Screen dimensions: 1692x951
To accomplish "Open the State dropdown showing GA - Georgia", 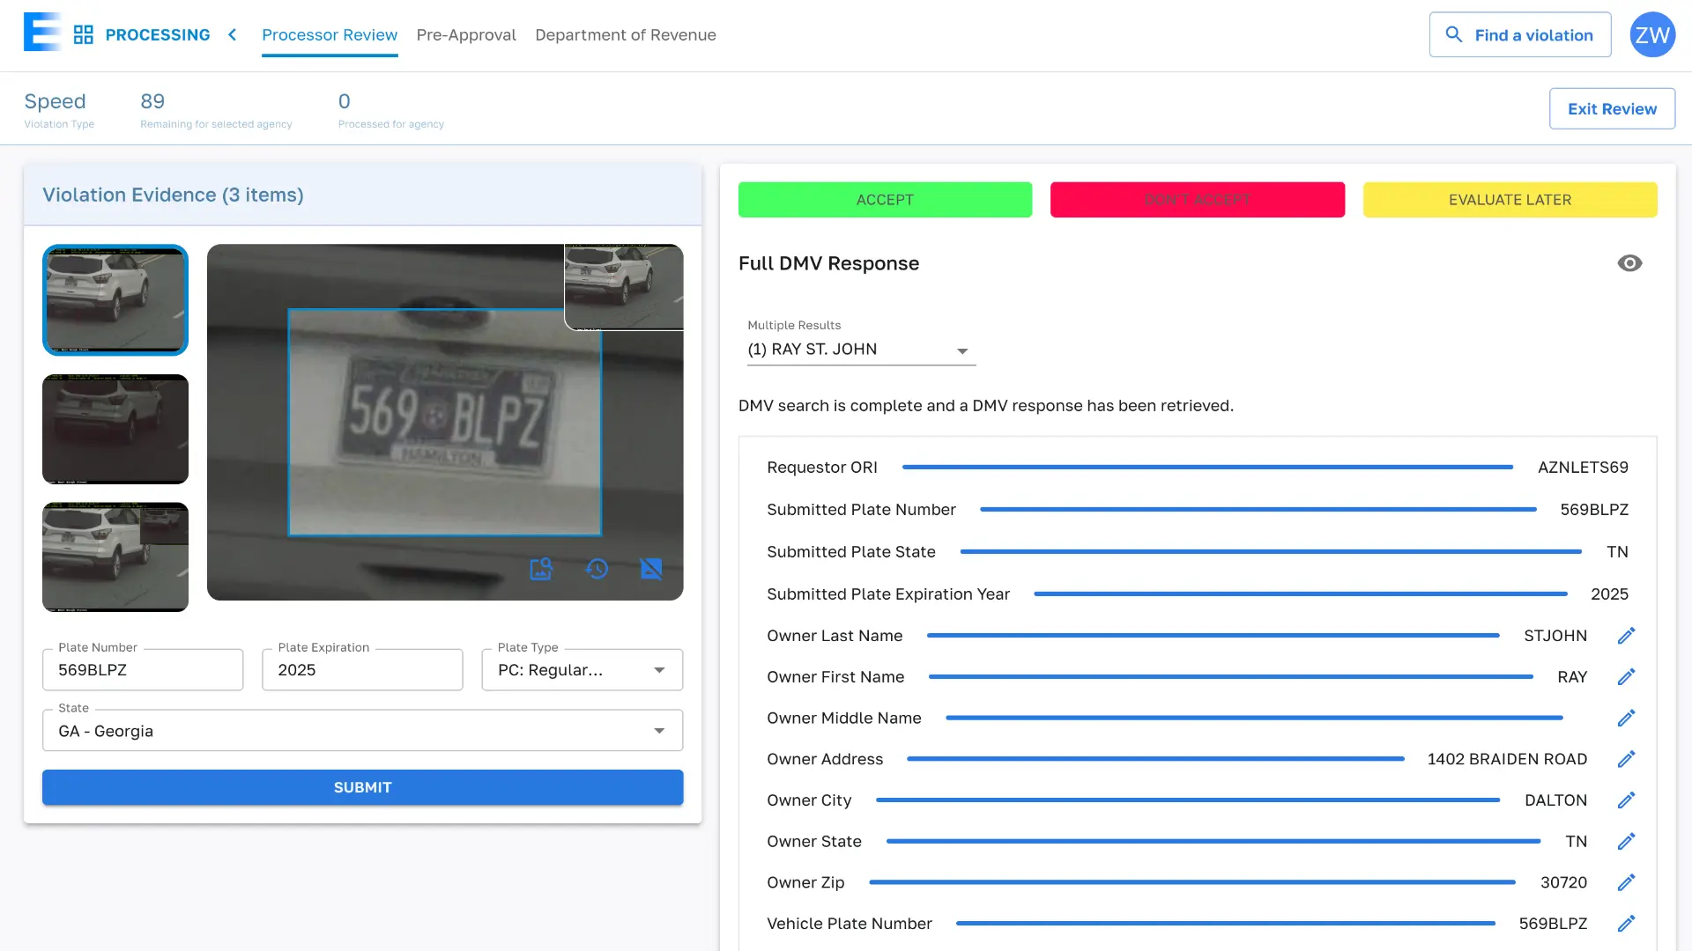I will pyautogui.click(x=362, y=731).
